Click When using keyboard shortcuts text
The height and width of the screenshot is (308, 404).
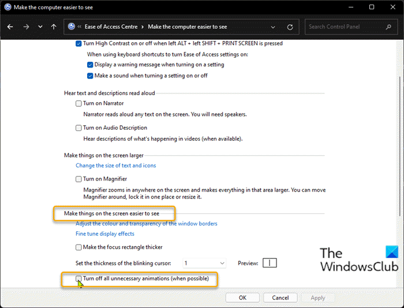[167, 54]
